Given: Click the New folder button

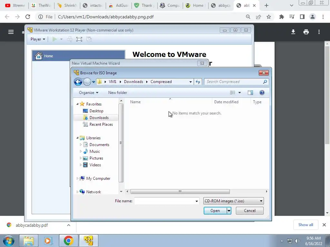Looking at the screenshot, I should (118, 93).
